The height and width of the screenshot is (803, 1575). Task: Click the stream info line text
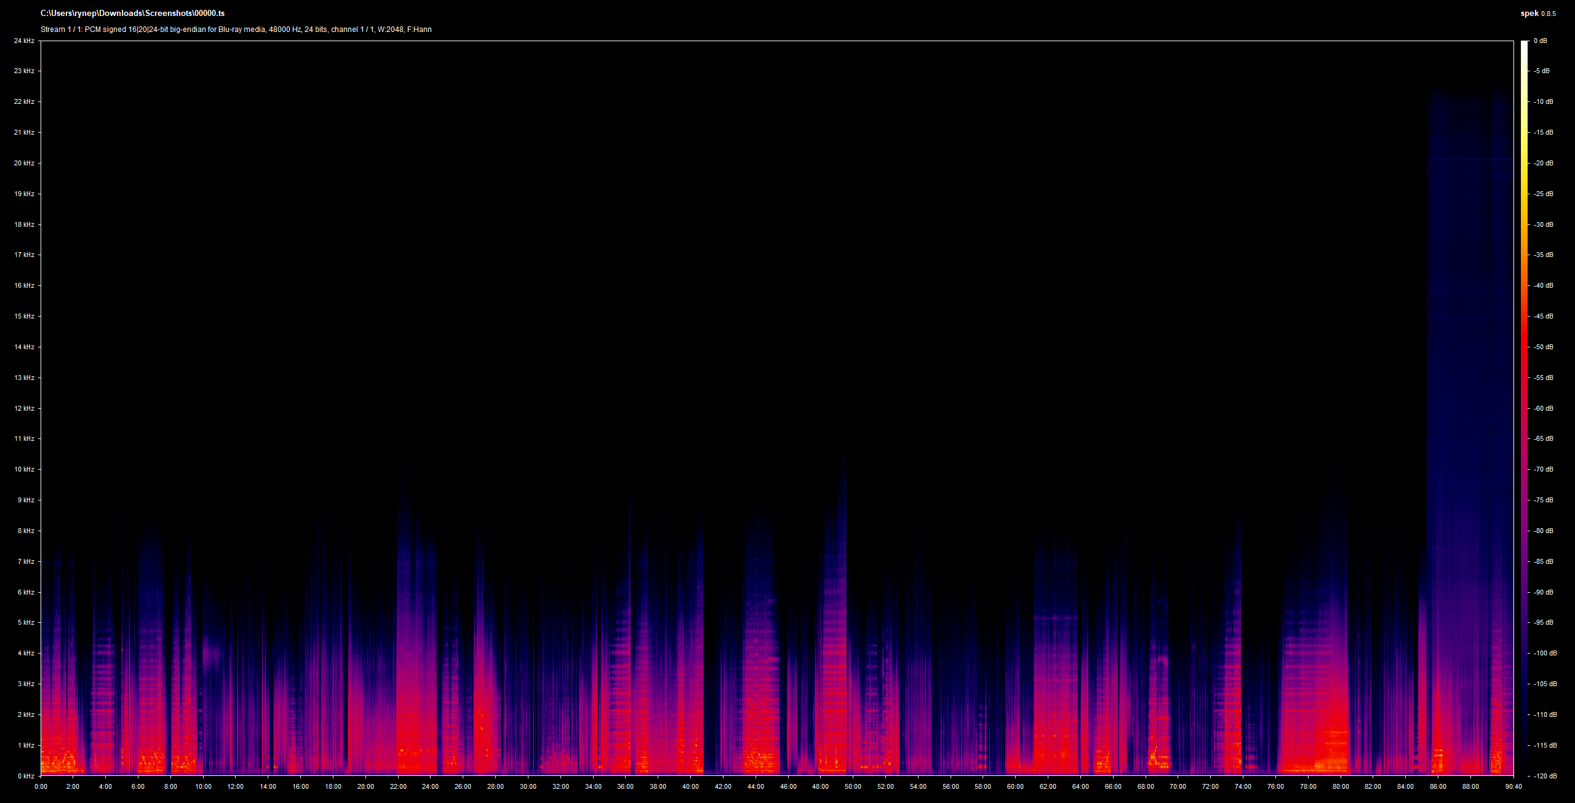coord(236,30)
